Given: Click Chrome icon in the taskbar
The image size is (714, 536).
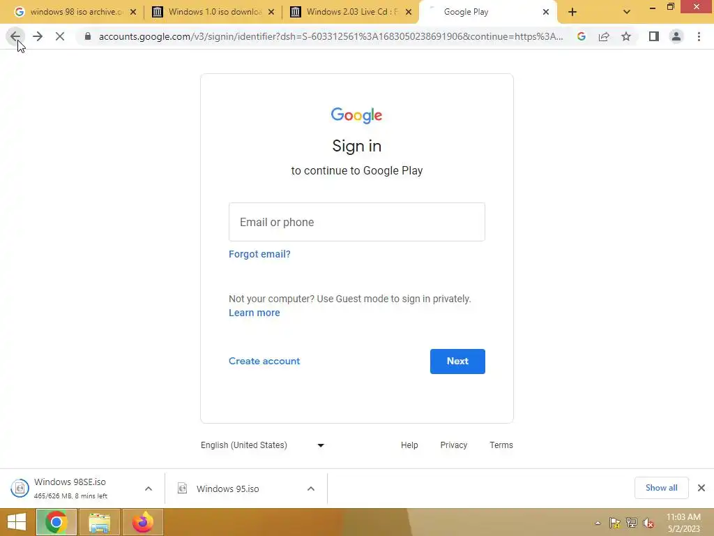Looking at the screenshot, I should coord(56,522).
